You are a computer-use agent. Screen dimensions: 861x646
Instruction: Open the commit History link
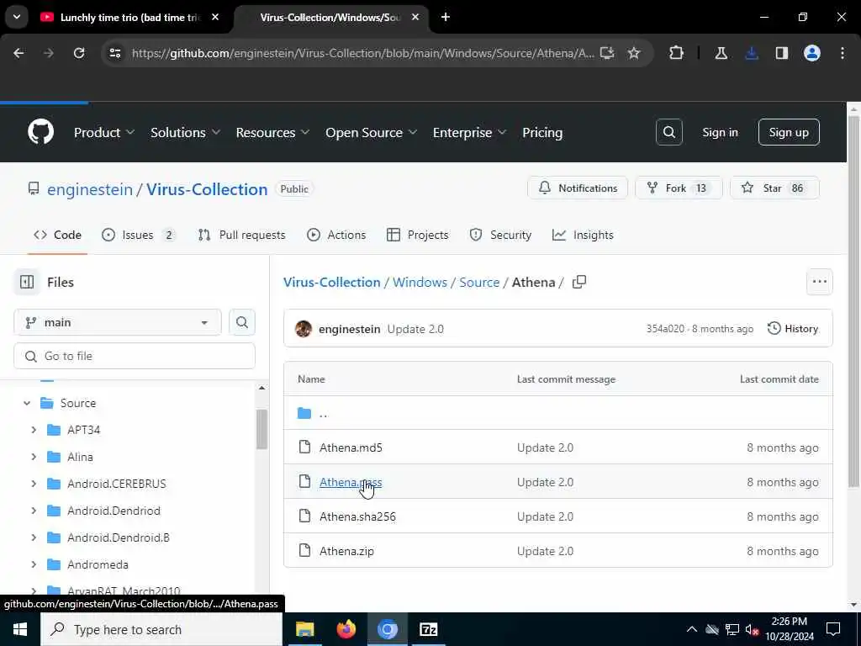792,329
